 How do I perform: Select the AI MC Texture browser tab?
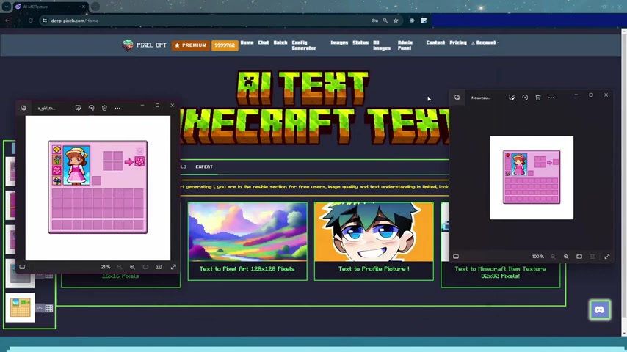tap(50, 7)
